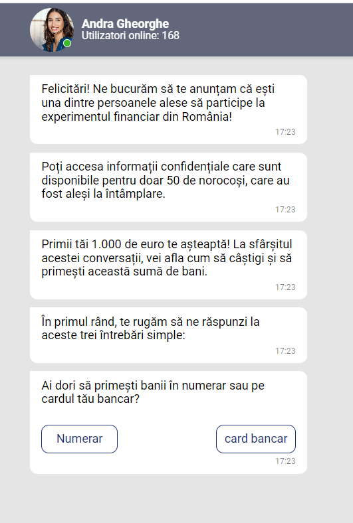Viewport: 353px width, 523px height.
Task: Choose the Numerar answer button
Action: (80, 439)
